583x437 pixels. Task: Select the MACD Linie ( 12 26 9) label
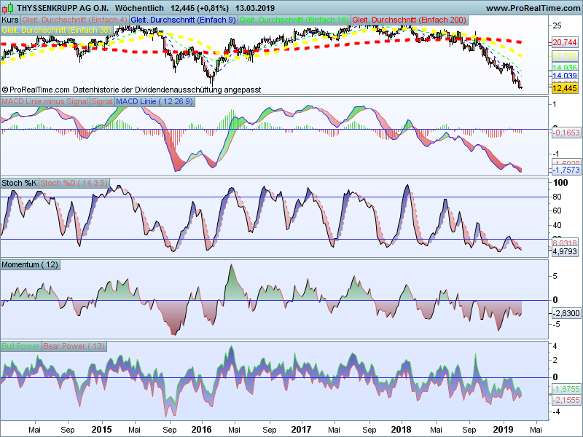[x=154, y=101]
